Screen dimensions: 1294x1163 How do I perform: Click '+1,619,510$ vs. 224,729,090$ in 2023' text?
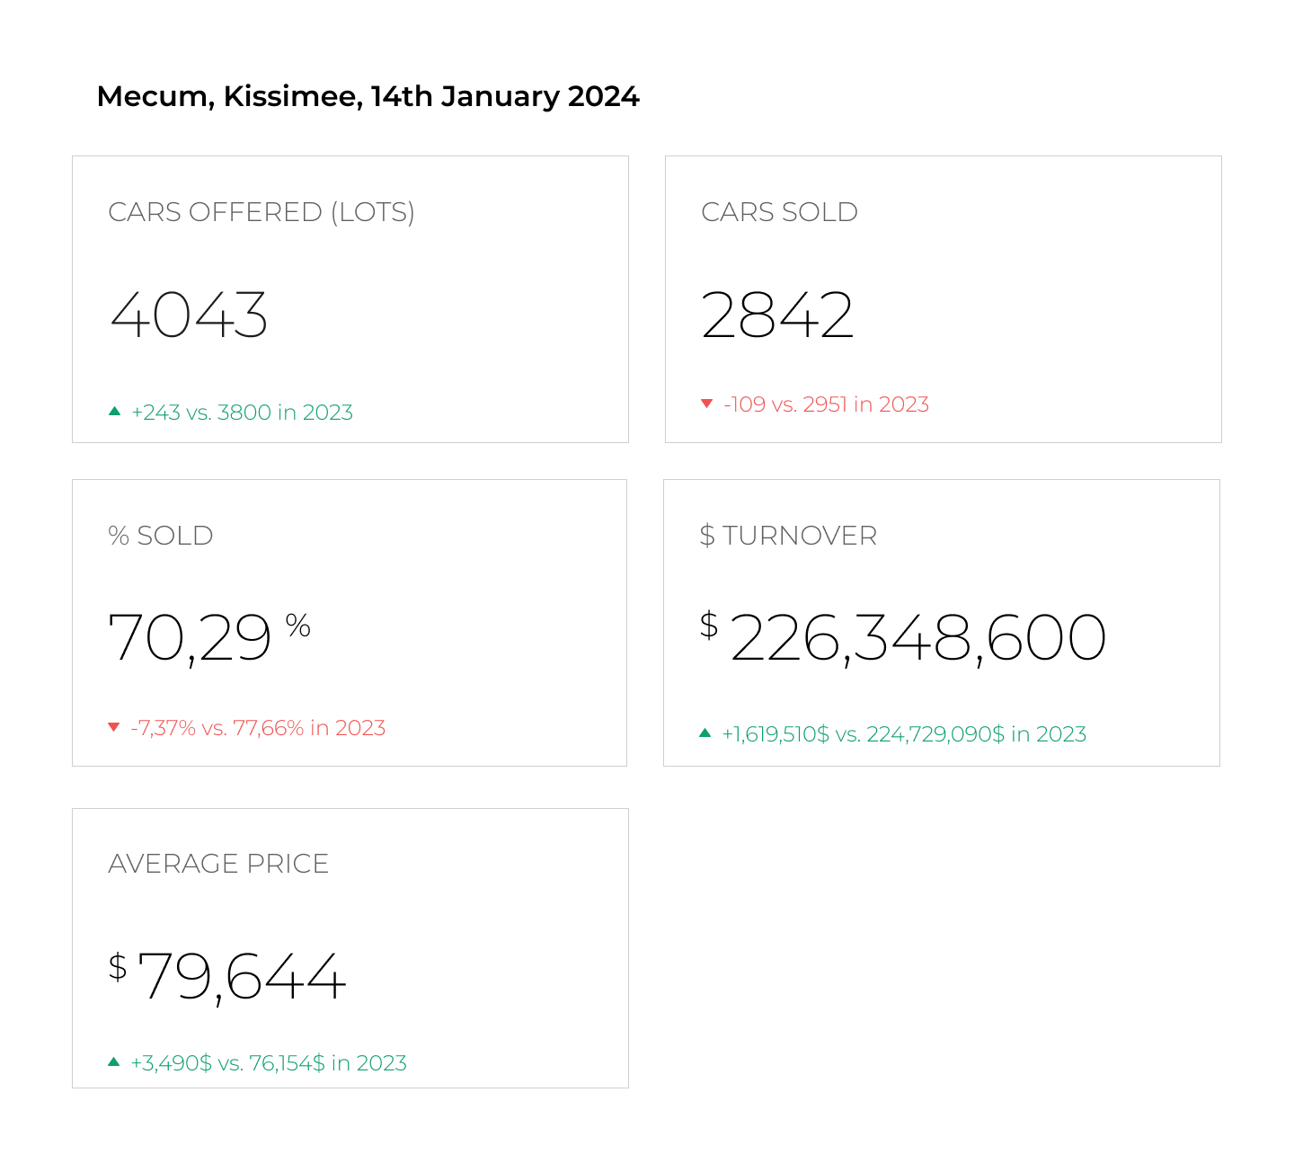(904, 734)
